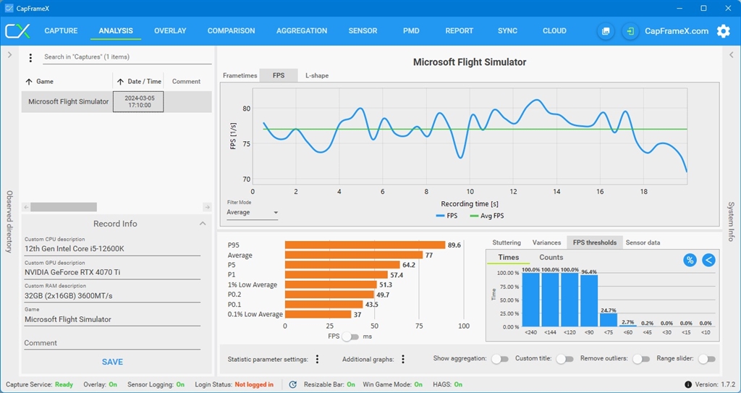Open the settings gear icon
The width and height of the screenshot is (741, 393).
[723, 31]
